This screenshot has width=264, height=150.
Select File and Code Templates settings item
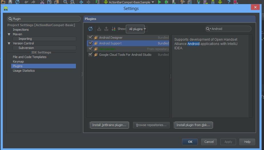tap(29, 57)
